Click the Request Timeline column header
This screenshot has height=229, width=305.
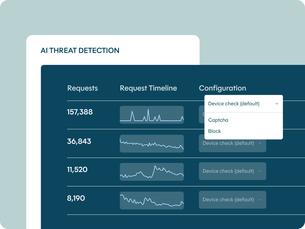148,88
